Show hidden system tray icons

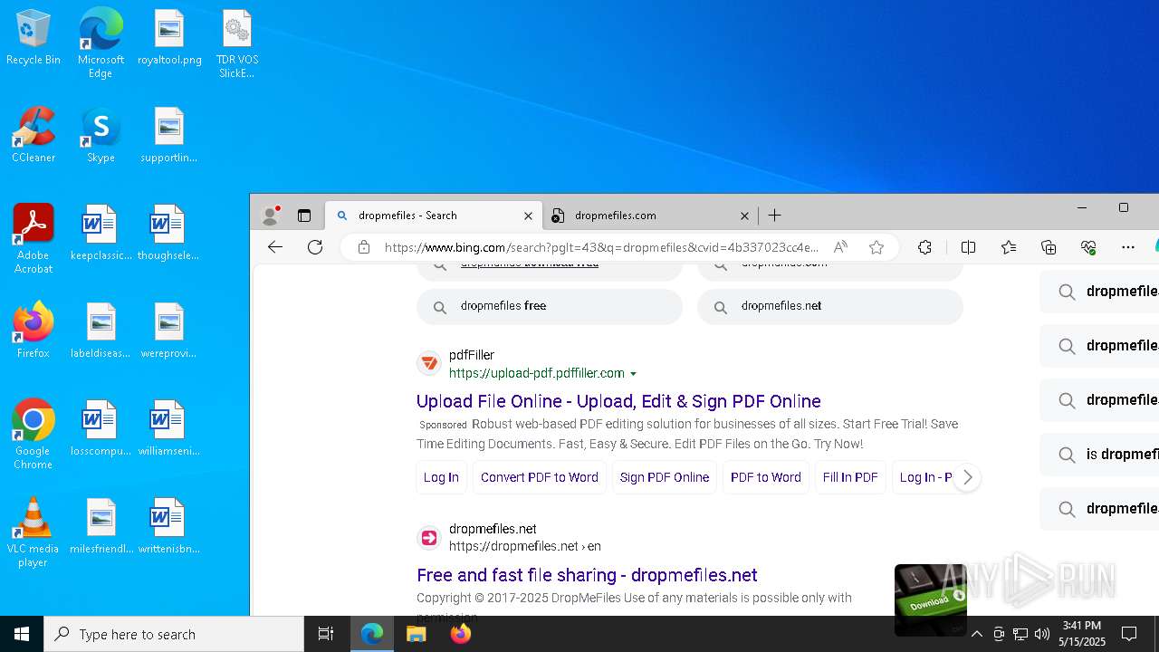[976, 634]
